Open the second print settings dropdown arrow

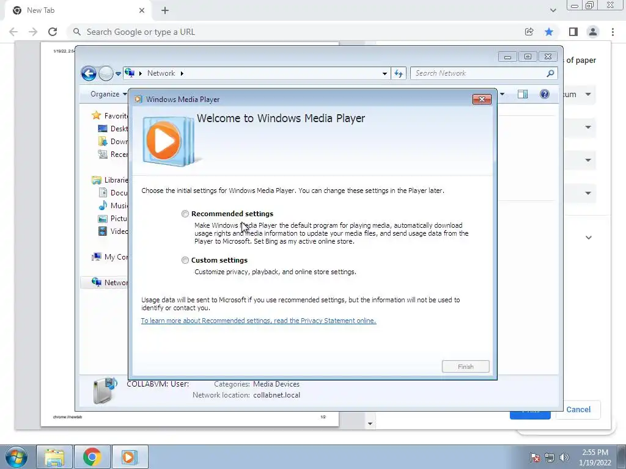588,127
